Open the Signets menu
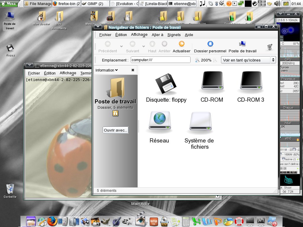303x227 pixels. click(x=174, y=35)
